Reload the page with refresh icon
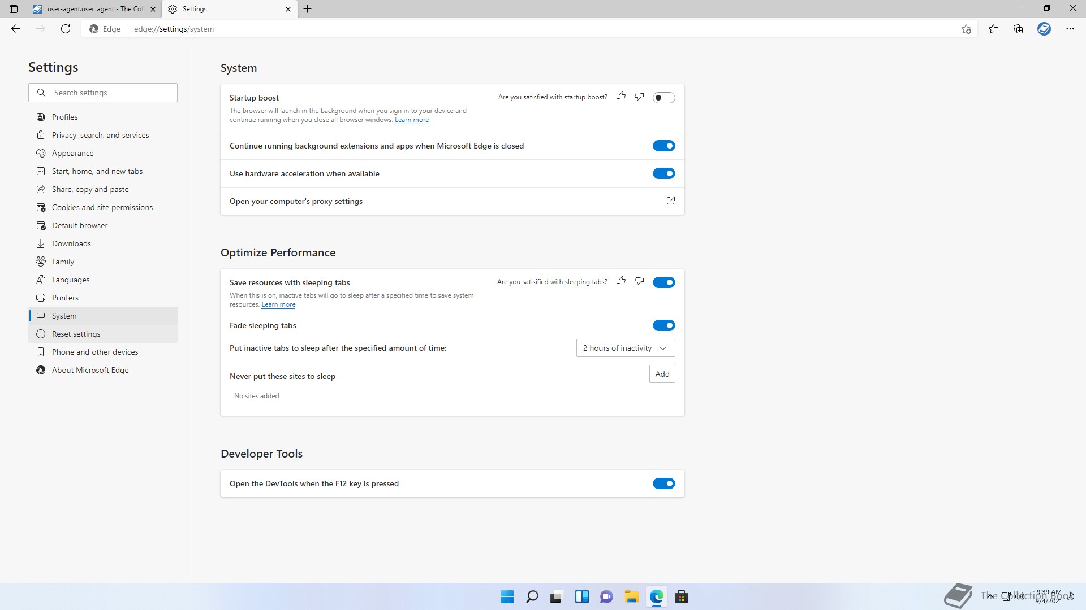The image size is (1086, 610). [66, 29]
